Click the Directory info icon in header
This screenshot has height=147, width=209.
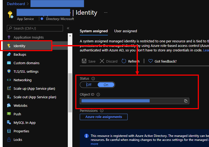42,19
